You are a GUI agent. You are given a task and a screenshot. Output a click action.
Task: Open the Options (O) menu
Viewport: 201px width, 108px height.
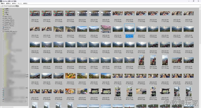click(x=8, y=3)
